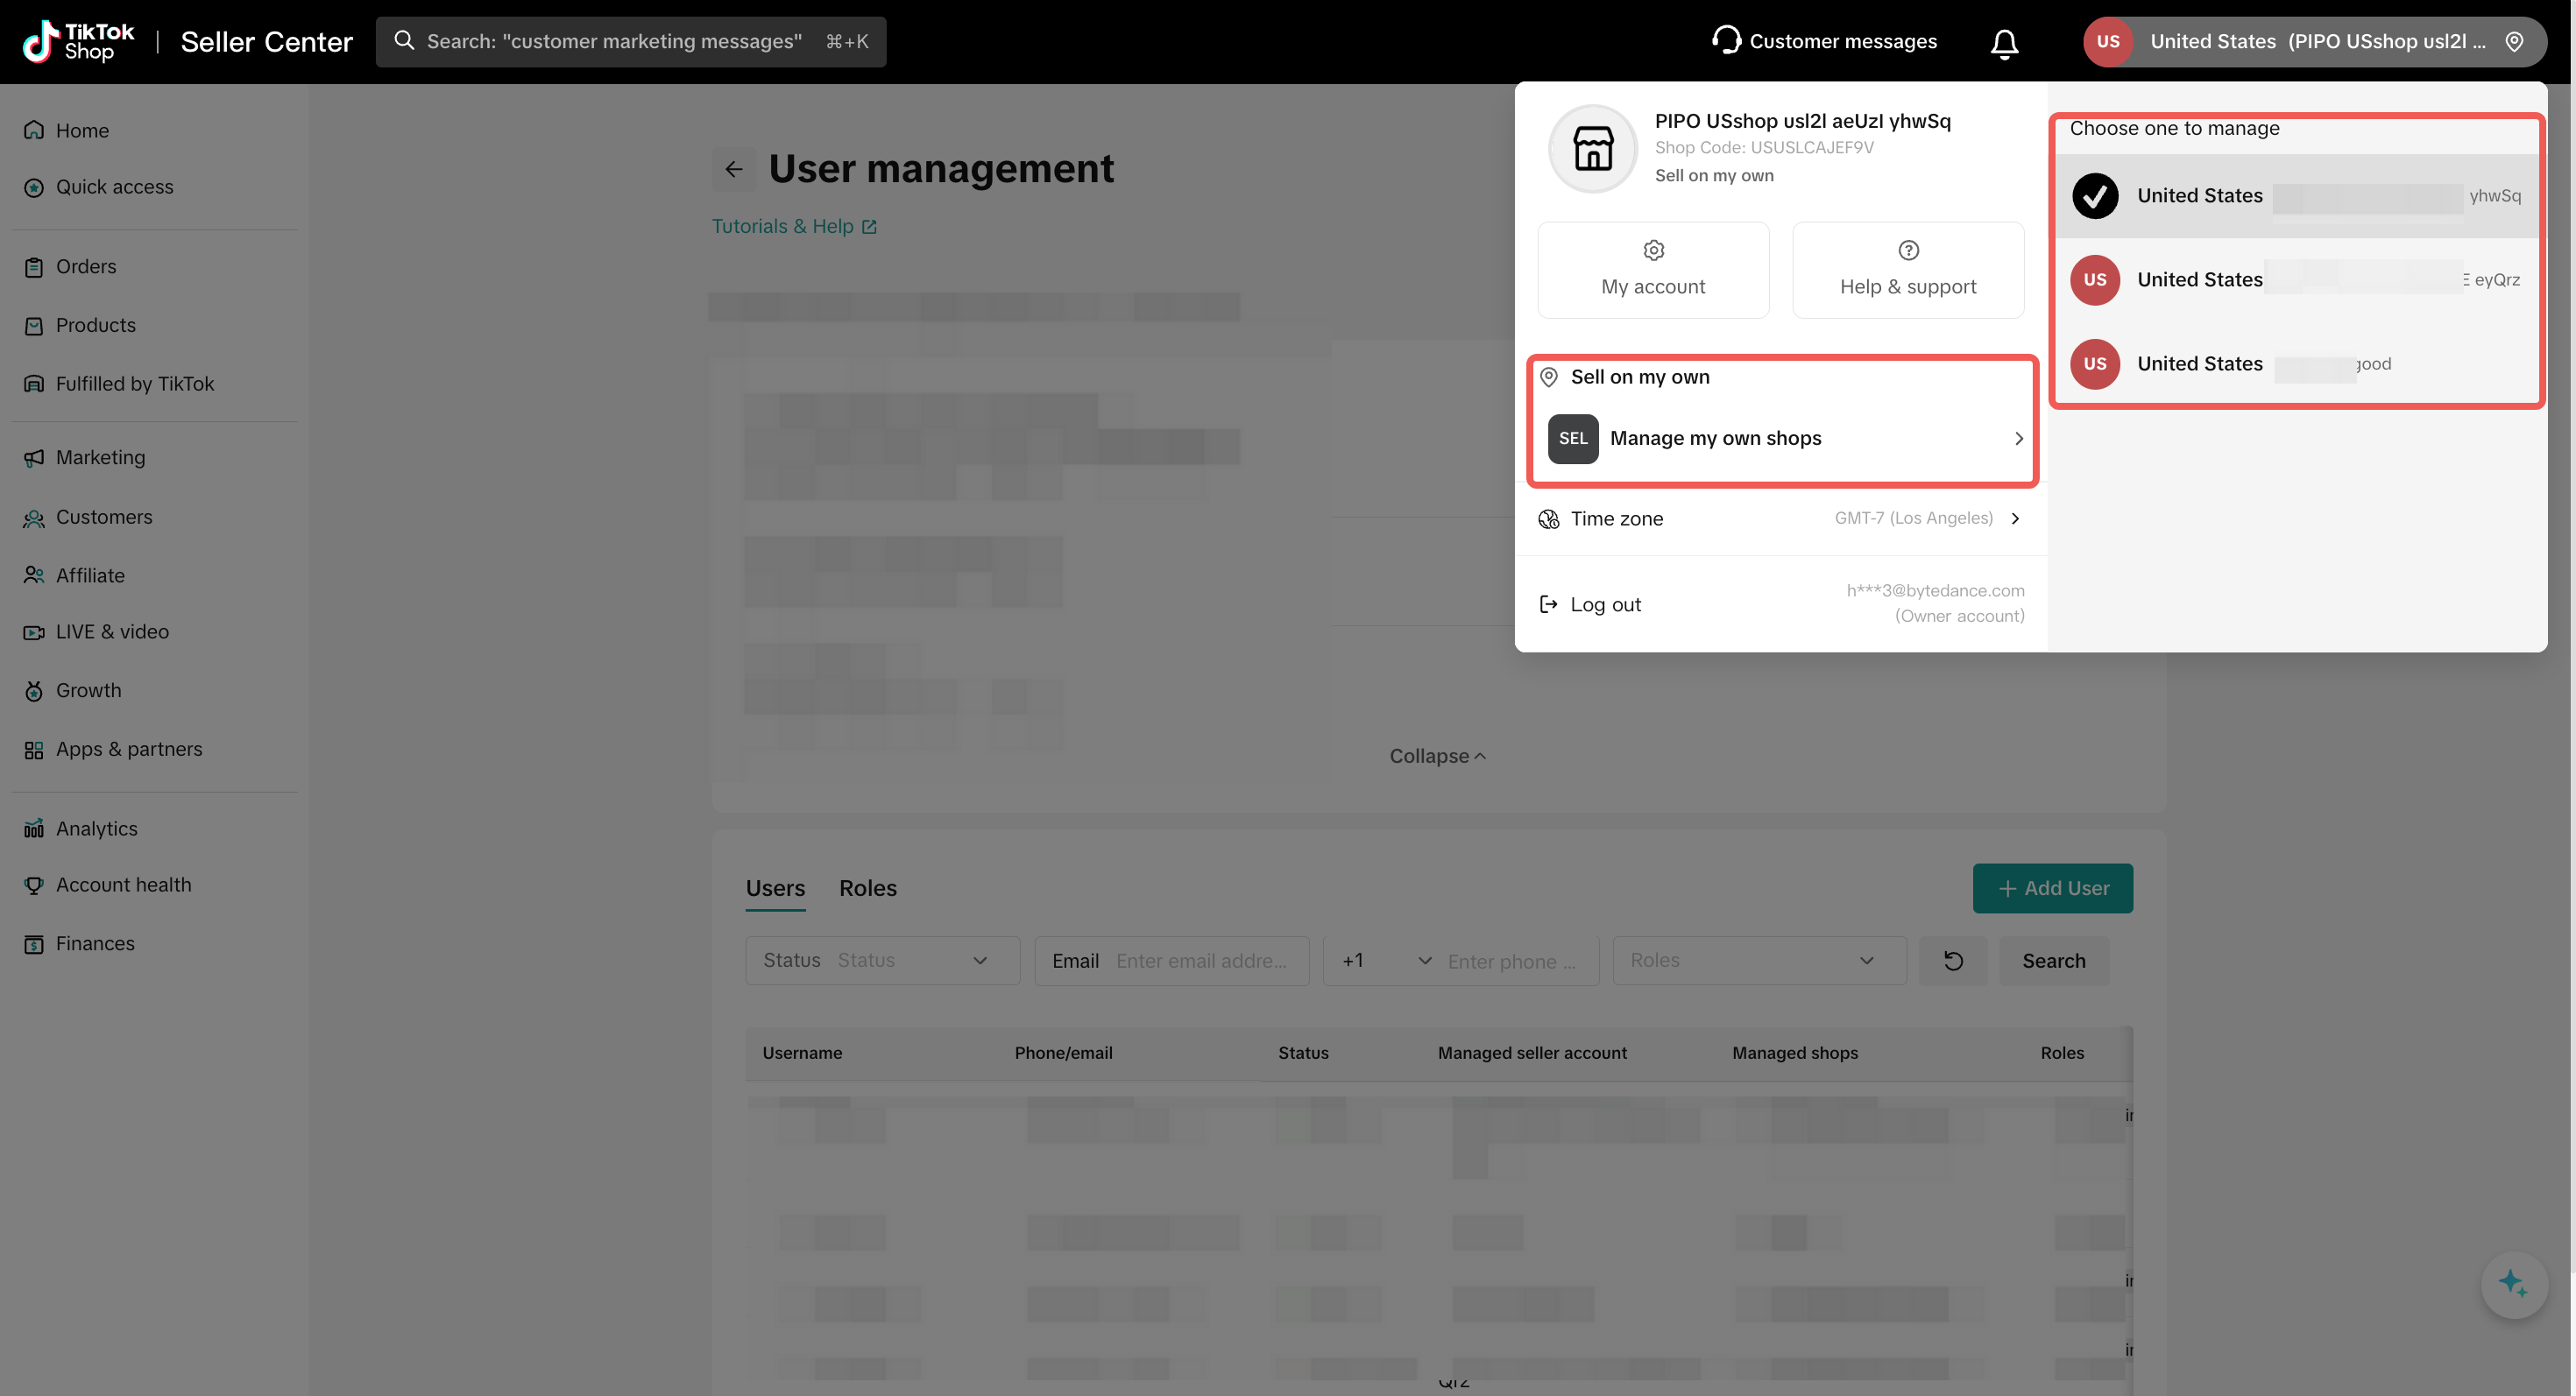Click the shop storefront avatar icon
This screenshot has height=1396, width=2576.
pyautogui.click(x=1593, y=149)
